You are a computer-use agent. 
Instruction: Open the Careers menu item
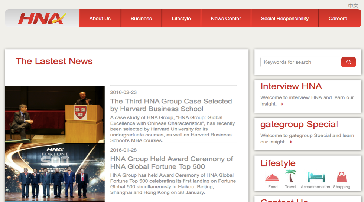click(338, 19)
